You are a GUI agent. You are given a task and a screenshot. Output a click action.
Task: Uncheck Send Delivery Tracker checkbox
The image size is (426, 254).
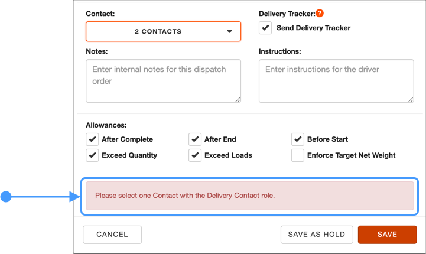click(265, 28)
